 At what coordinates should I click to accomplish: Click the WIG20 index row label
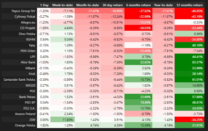point(29,85)
